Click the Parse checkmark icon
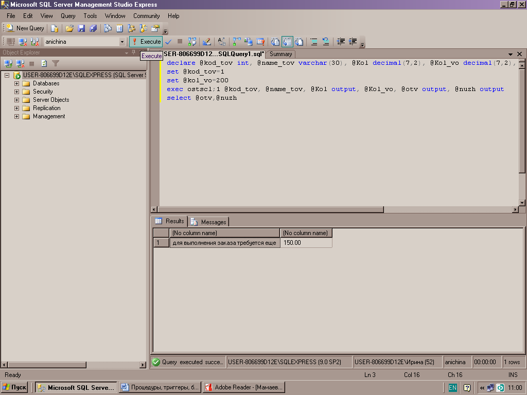This screenshot has height=395, width=527. [168, 42]
